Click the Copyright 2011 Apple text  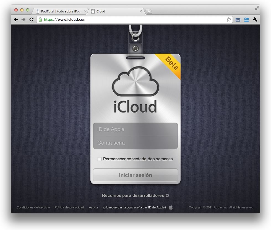pyautogui.click(x=222, y=207)
